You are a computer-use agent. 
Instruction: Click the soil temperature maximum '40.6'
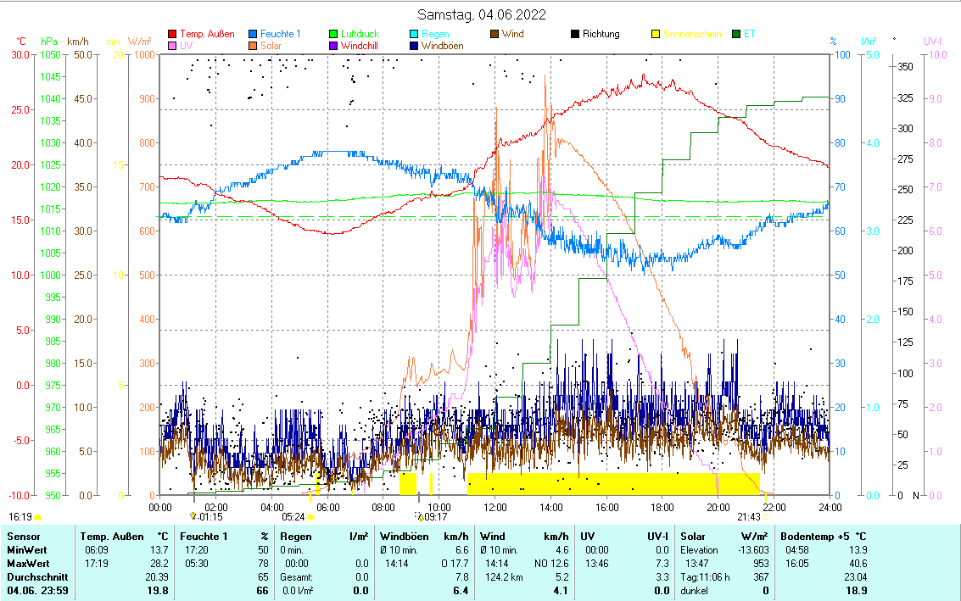[x=858, y=564]
